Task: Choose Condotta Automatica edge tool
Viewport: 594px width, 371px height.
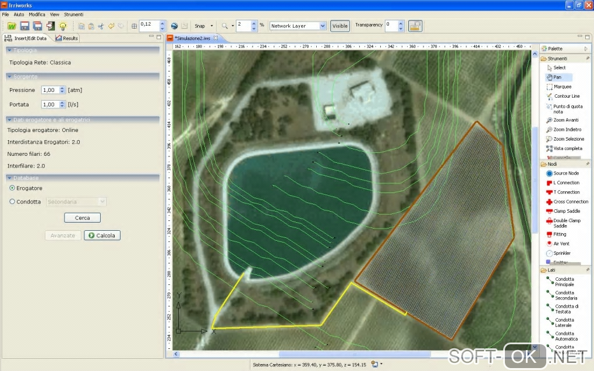Action: pyautogui.click(x=562, y=336)
